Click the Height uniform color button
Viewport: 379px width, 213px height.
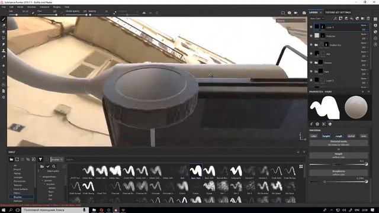(x=338, y=155)
